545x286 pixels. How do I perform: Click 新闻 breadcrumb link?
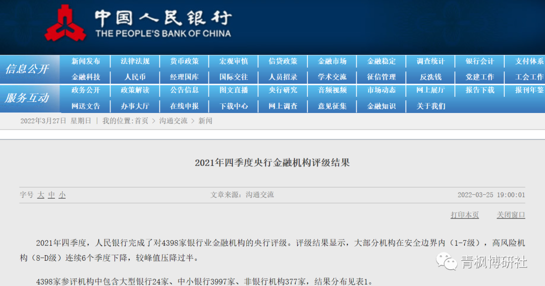click(x=205, y=121)
